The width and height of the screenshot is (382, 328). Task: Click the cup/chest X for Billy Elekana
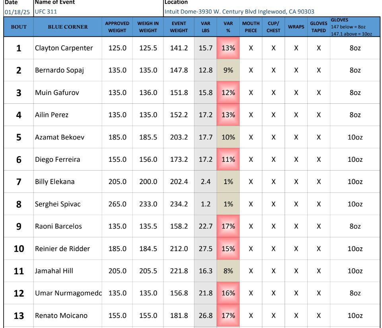pos(273,182)
